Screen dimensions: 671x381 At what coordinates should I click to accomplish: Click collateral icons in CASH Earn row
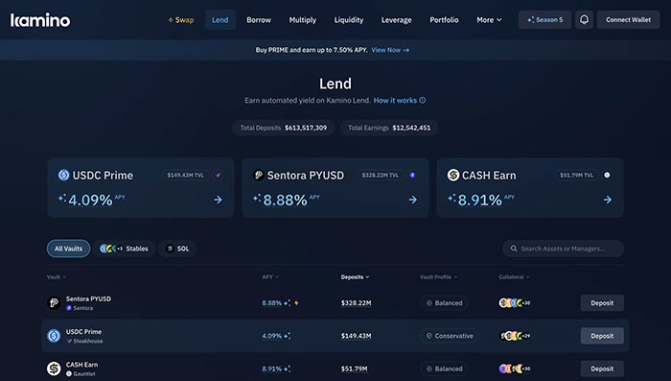[515, 369]
